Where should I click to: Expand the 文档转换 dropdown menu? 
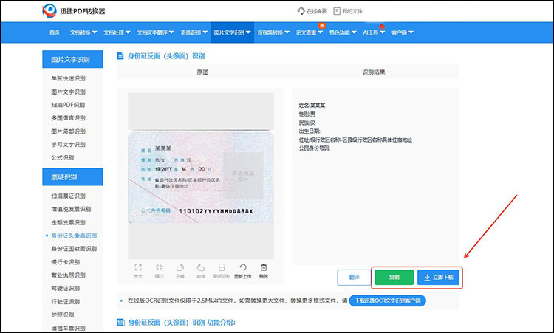click(x=83, y=32)
